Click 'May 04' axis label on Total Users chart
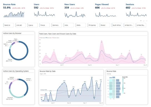Screen dimensions: 151x107 90,65
